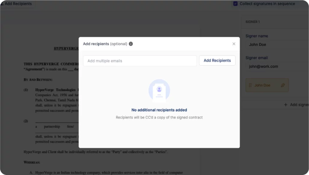
Task: Click the Add Recipients button in dialog
Action: [x=217, y=61]
